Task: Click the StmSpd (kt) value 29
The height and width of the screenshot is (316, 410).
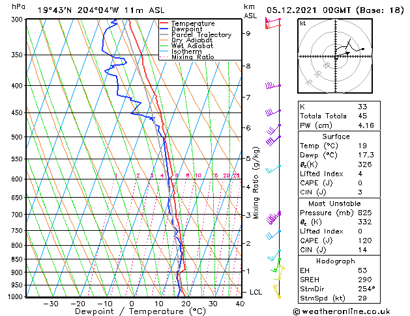Action: click(x=362, y=298)
